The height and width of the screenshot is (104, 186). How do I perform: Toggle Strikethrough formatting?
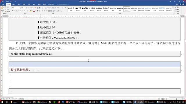[20, 11]
